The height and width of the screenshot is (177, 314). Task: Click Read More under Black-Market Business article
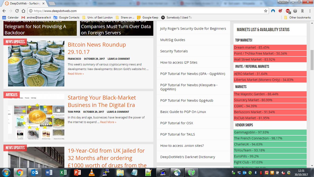[x=108, y=122]
